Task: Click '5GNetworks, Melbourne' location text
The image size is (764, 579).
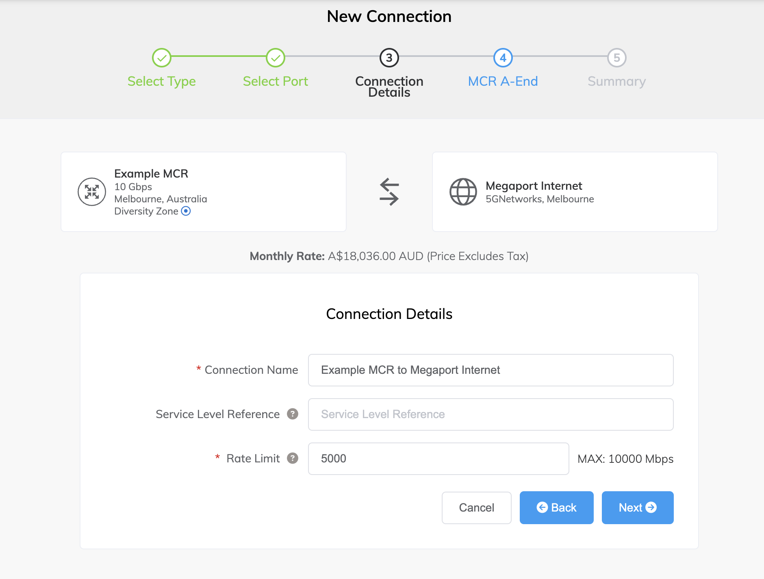Action: click(x=540, y=199)
